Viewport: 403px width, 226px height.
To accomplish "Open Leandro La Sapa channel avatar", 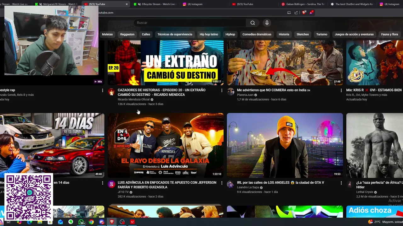I will pyautogui.click(x=231, y=184).
